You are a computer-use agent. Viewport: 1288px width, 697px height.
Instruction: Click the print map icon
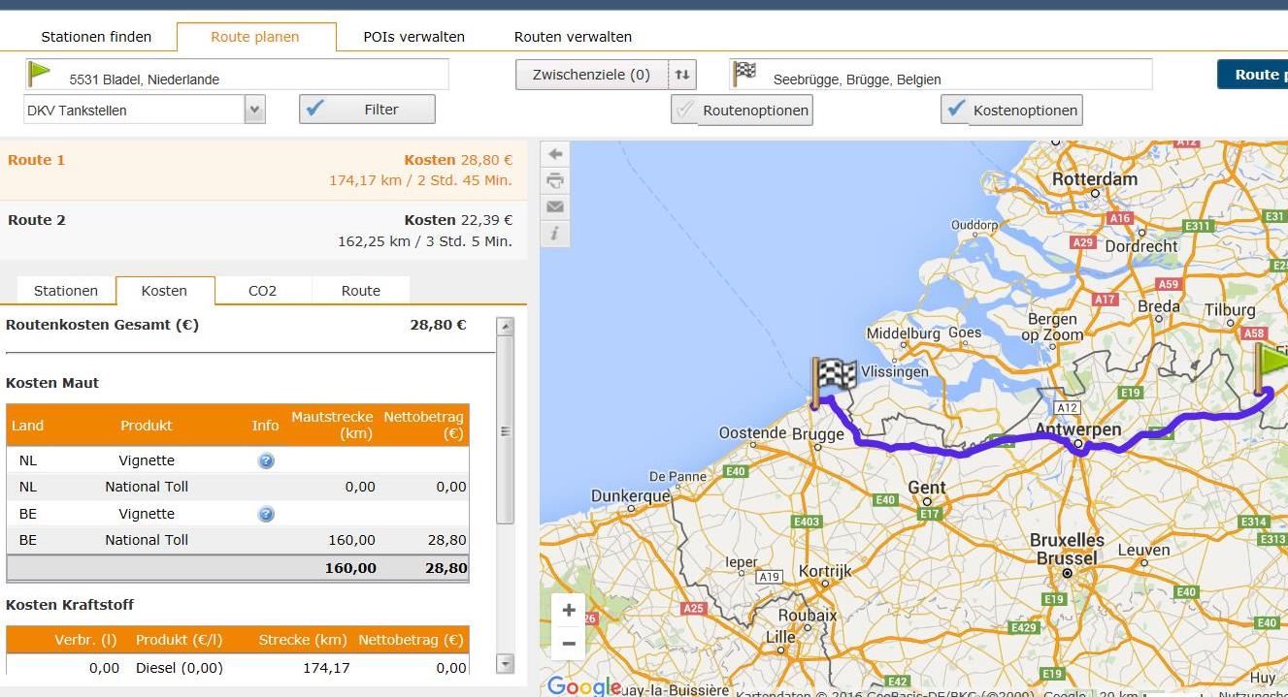click(554, 180)
